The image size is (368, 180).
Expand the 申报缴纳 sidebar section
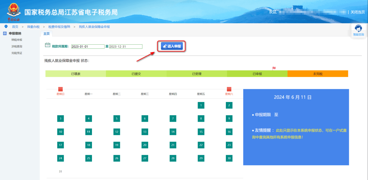pos(15,33)
